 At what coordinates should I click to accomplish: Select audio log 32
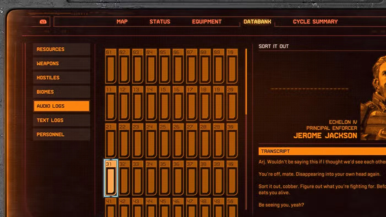pos(124,178)
